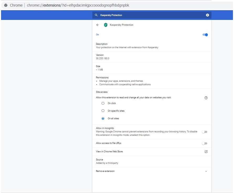Click the Chrome Web Store external link icon
The image size is (234, 194).
(206, 152)
